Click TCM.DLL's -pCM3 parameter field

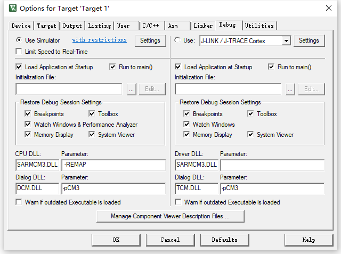(x=272, y=188)
